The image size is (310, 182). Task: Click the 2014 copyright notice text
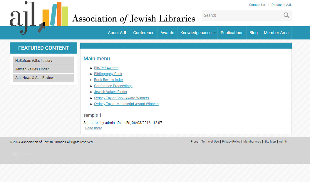point(52,142)
